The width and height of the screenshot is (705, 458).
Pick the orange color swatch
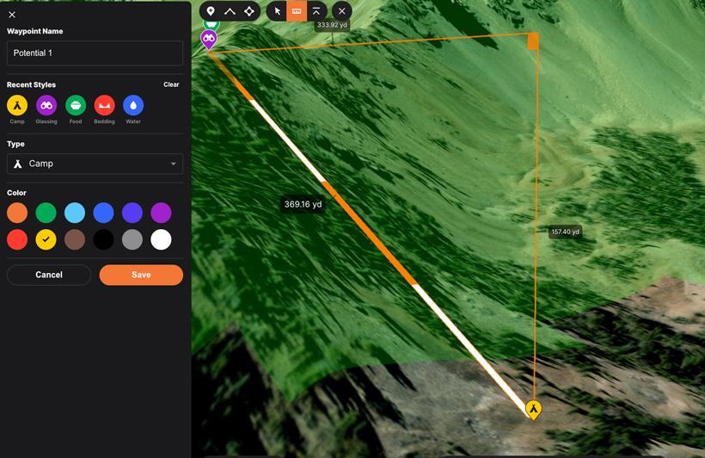[x=17, y=213]
